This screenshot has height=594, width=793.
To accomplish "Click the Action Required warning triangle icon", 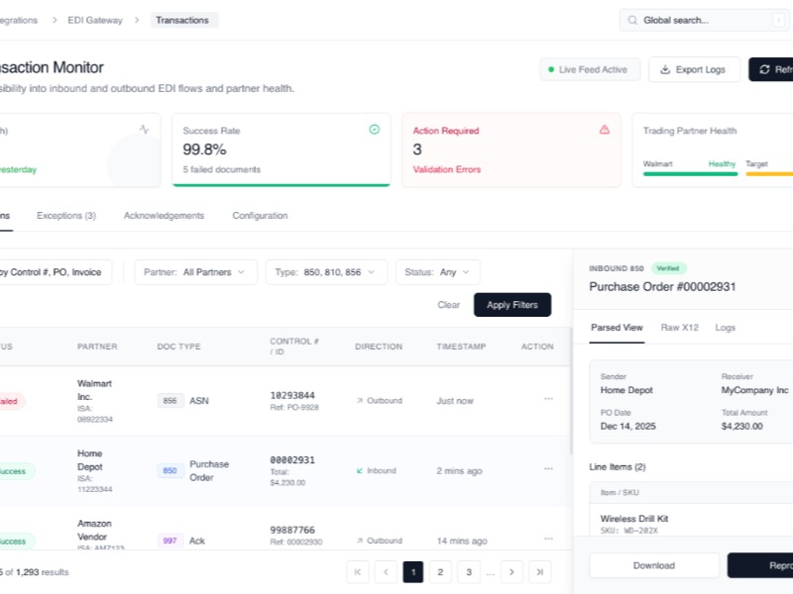I will (x=605, y=130).
